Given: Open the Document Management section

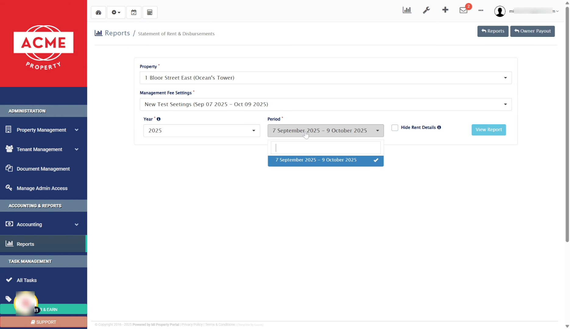Looking at the screenshot, I should coord(43,168).
